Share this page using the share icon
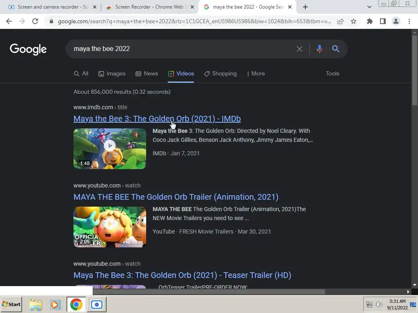This screenshot has height=313, width=418. point(340,21)
